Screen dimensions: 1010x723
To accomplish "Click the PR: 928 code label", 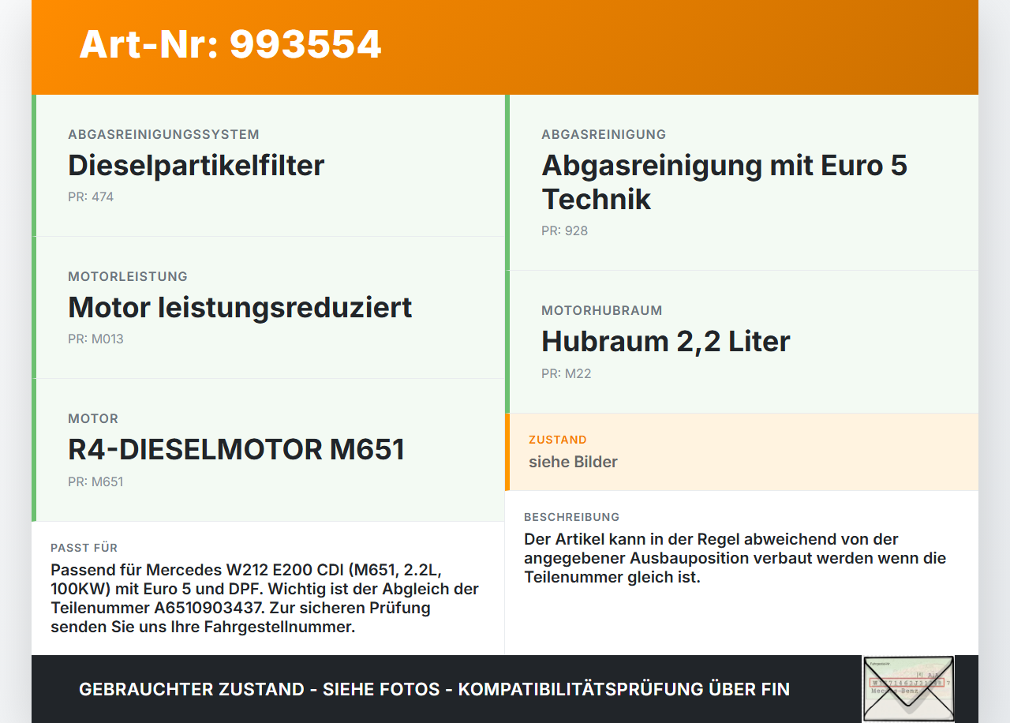I will tap(563, 230).
